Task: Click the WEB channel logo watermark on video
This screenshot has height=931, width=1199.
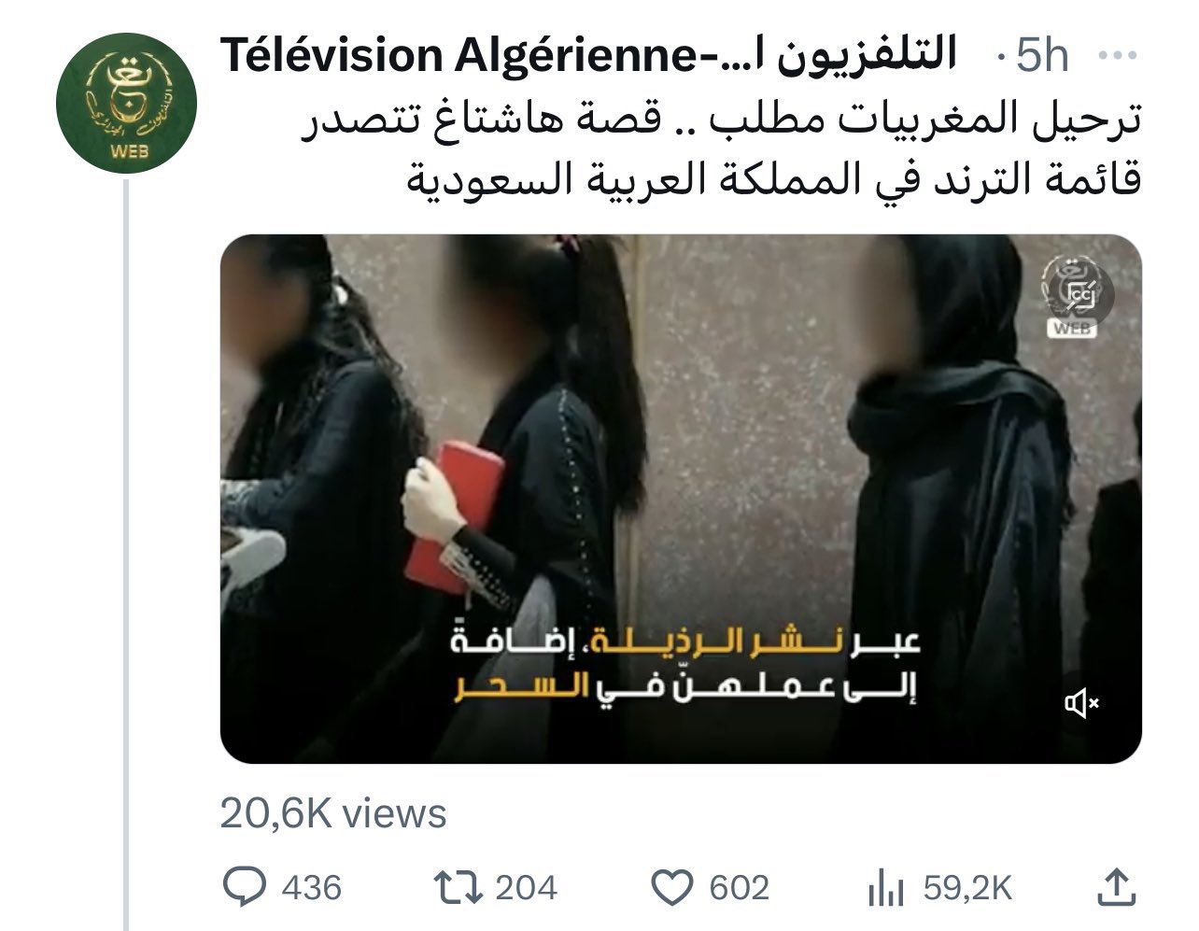Action: (1076, 295)
